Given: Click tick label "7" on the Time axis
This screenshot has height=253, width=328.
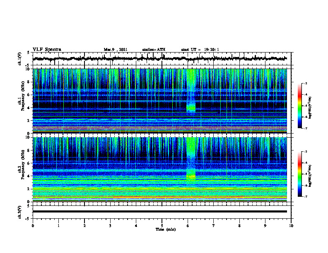Looking at the screenshot, I should click(x=214, y=226).
